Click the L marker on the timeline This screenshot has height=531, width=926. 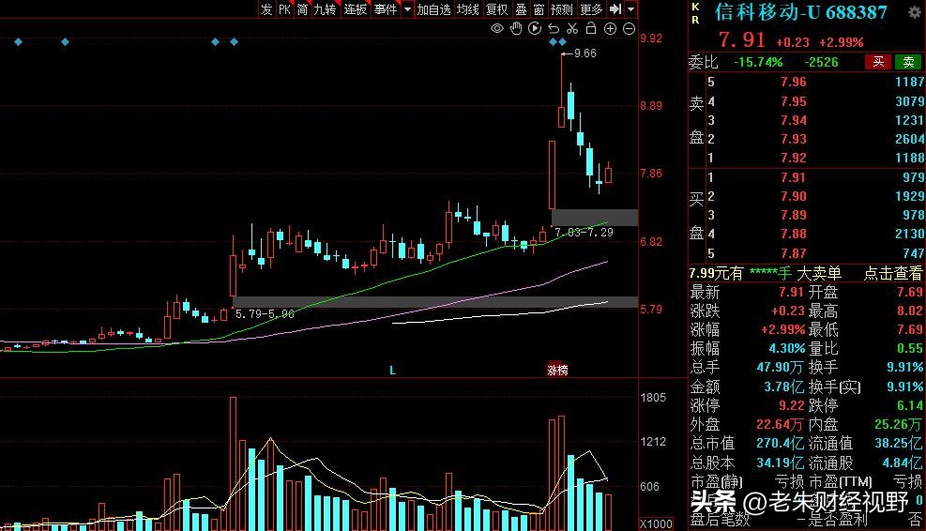pos(392,371)
